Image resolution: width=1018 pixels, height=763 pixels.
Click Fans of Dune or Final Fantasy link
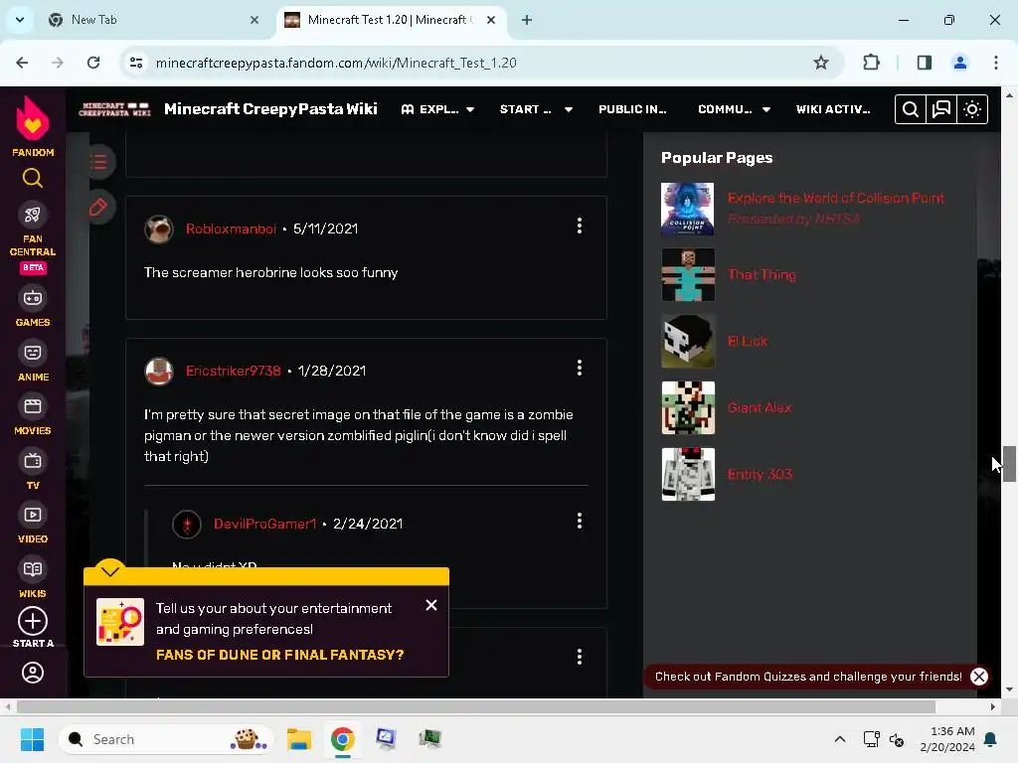pos(279,655)
